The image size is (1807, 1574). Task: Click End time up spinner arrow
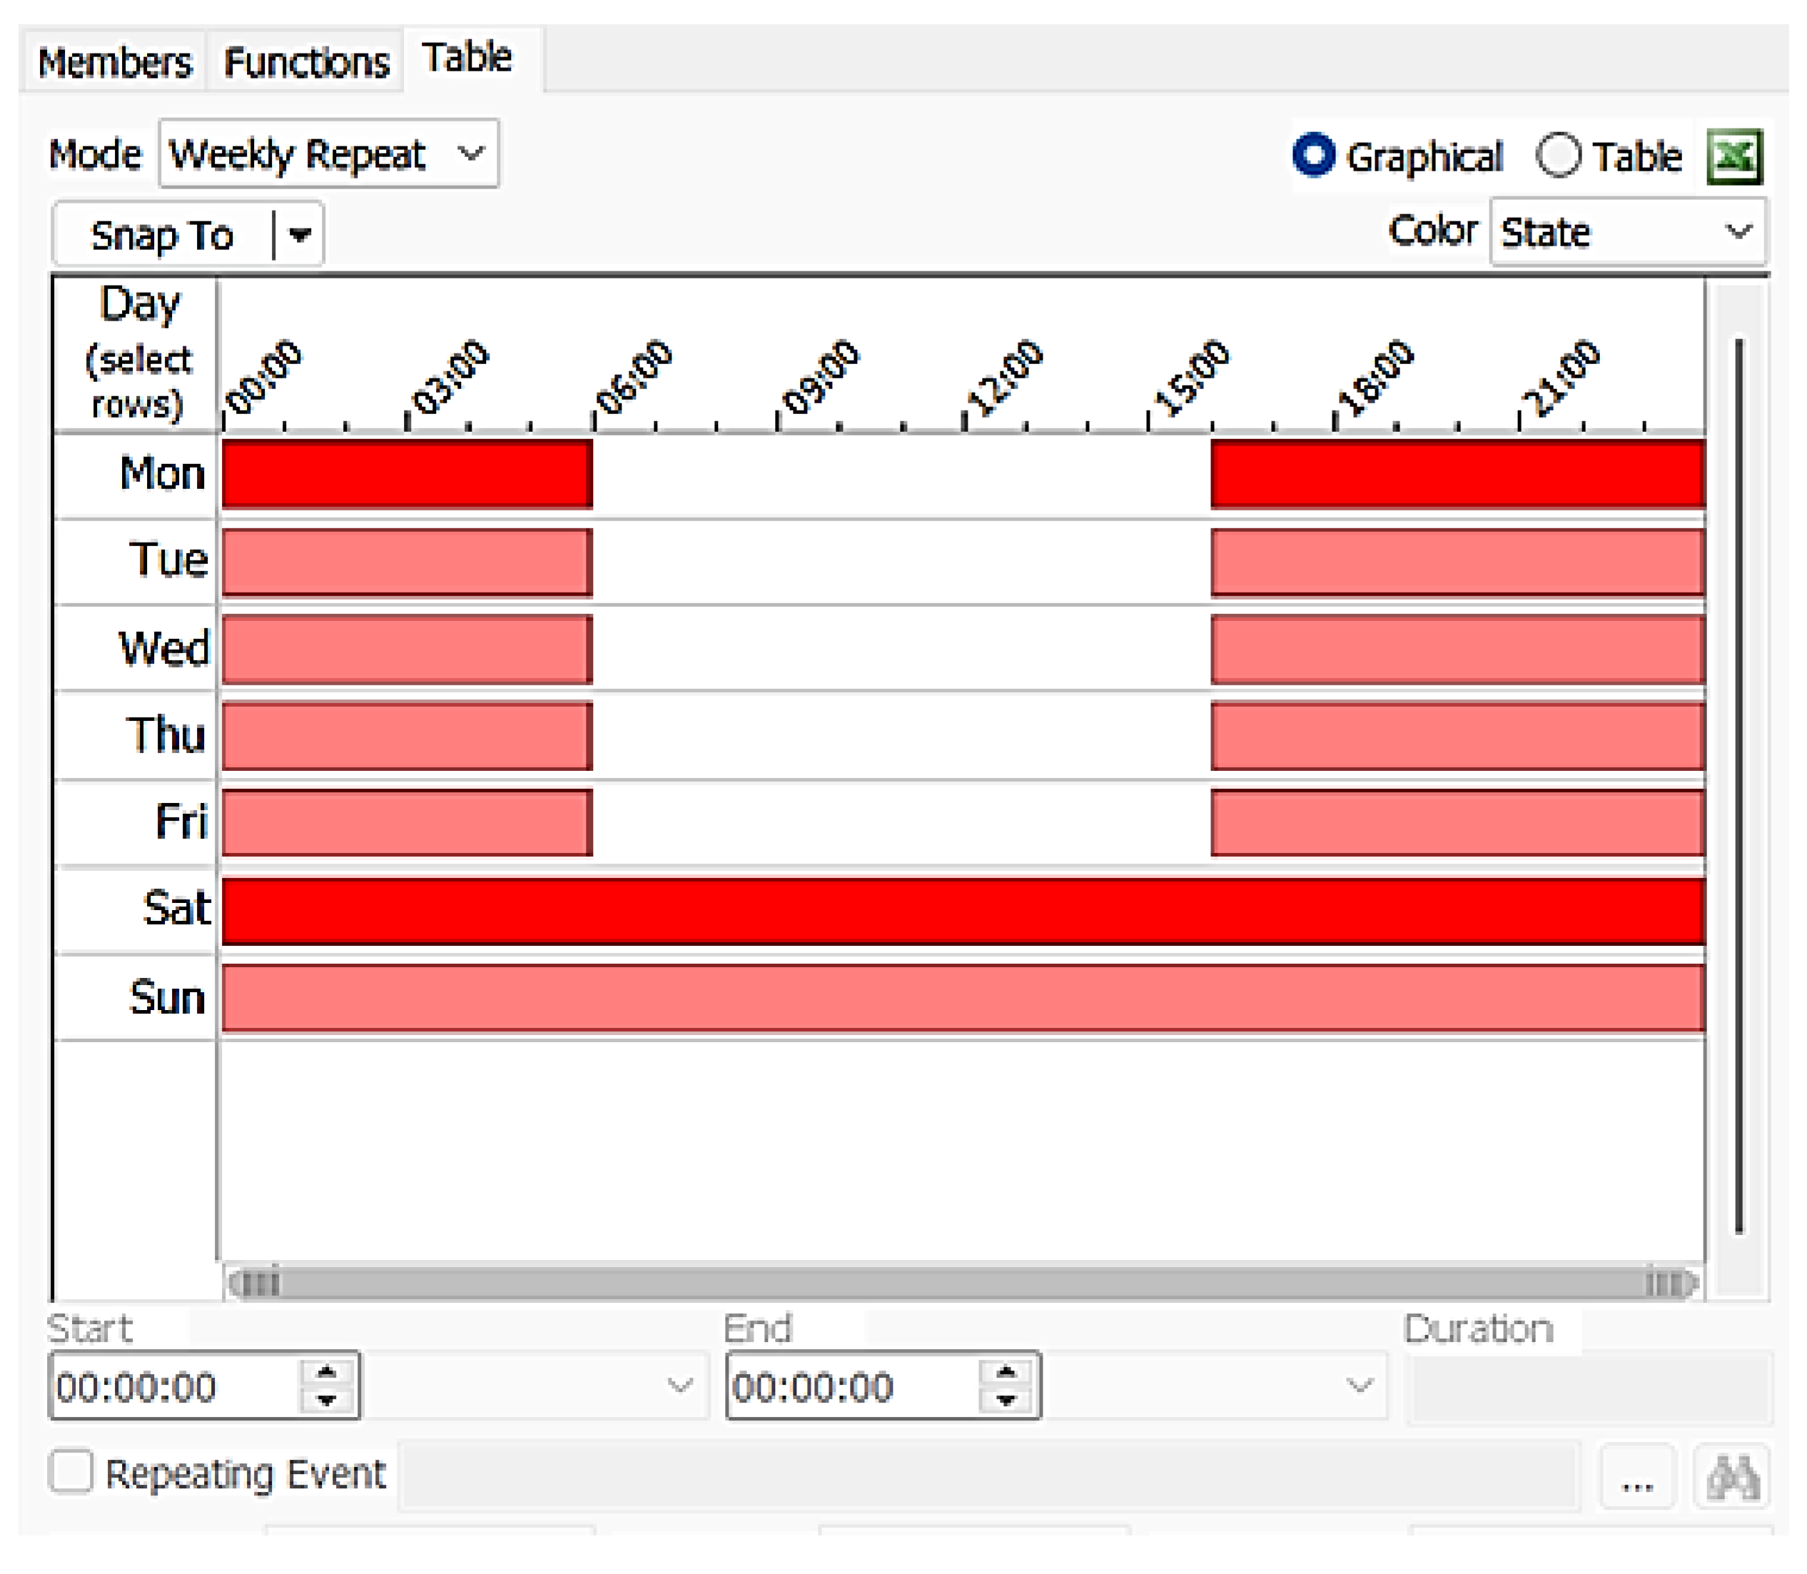(1006, 1372)
